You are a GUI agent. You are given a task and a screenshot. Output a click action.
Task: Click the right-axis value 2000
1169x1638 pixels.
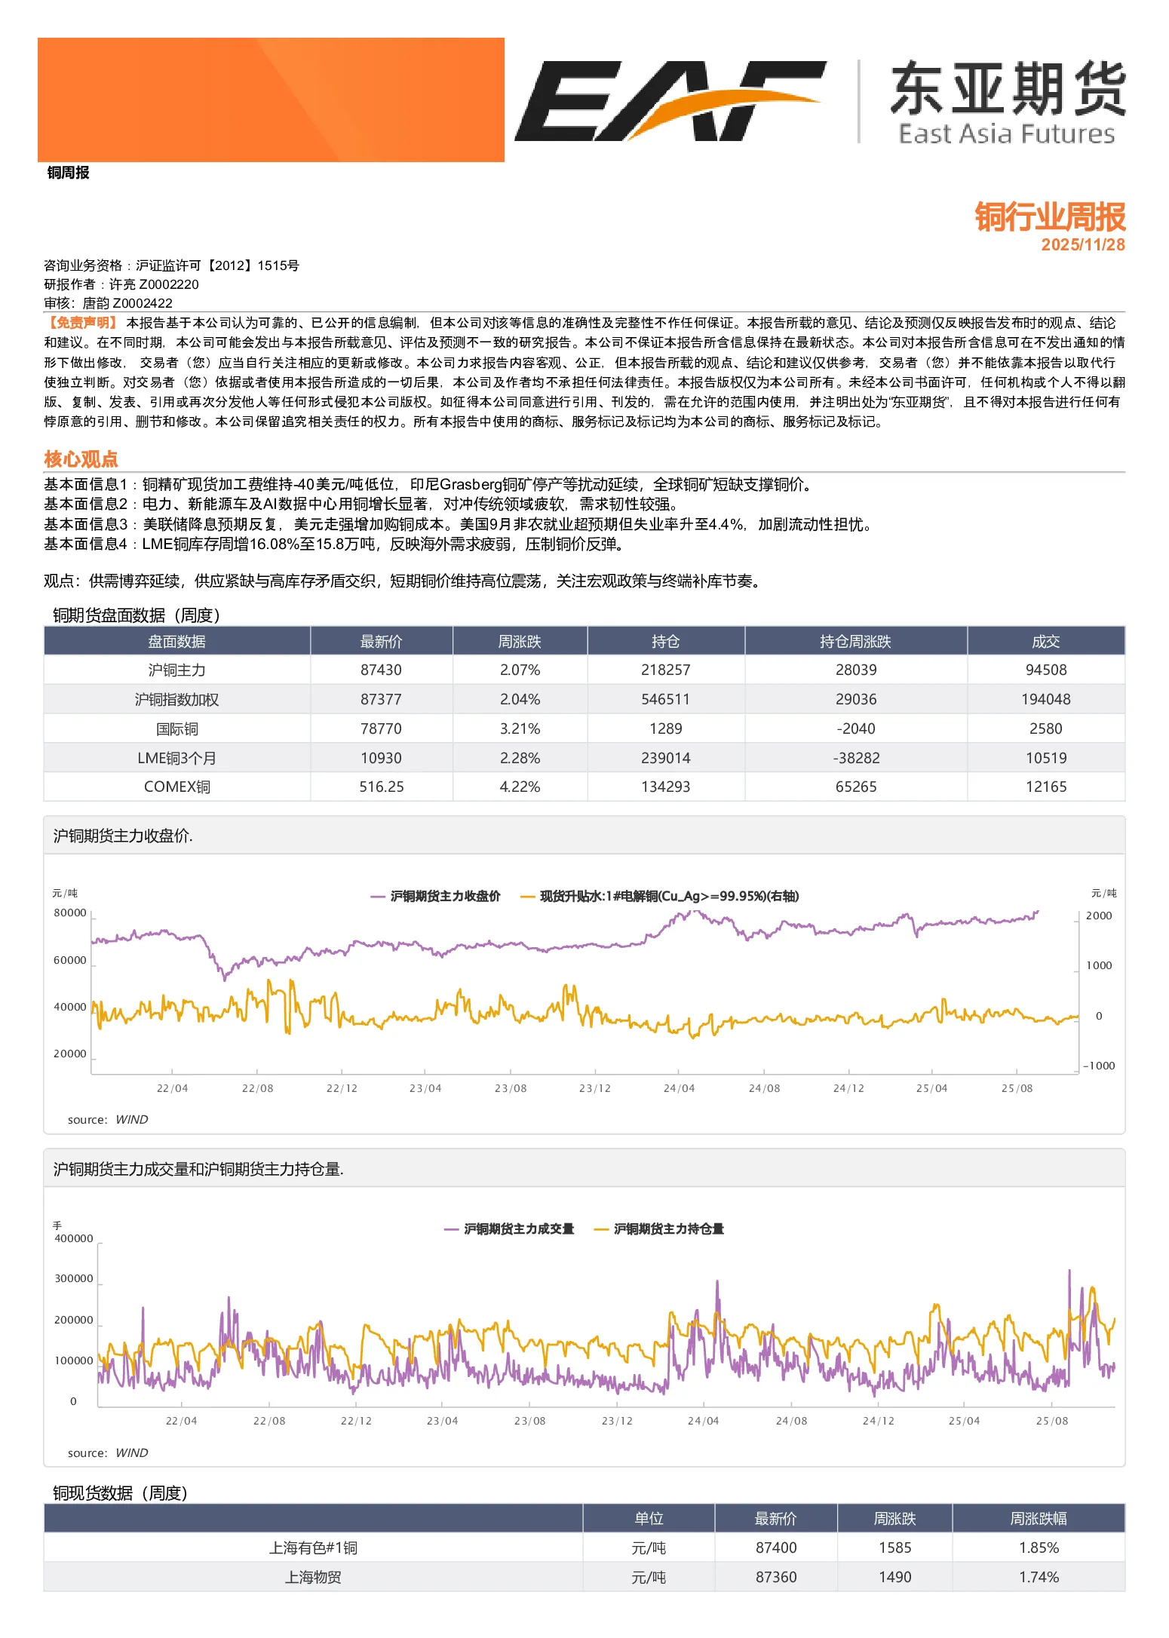pos(1099,916)
